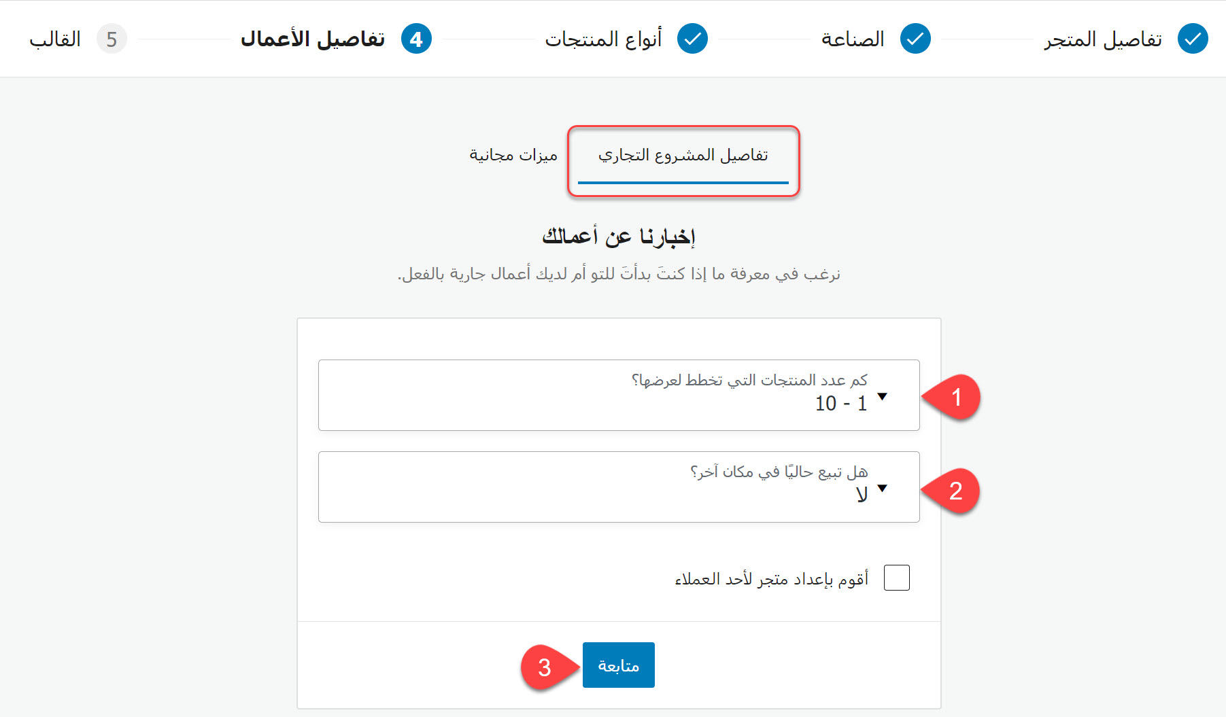Click the step 4 number circle
This screenshot has width=1226, height=717.
point(416,39)
